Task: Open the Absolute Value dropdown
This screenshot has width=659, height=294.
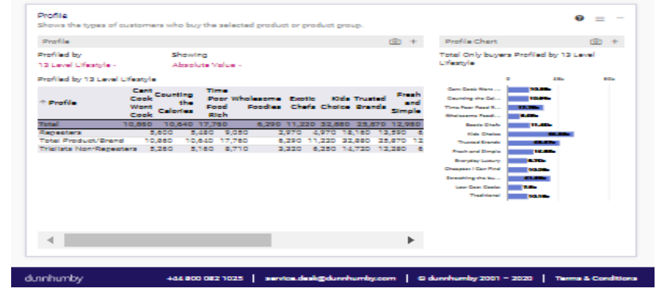Action: pyautogui.click(x=207, y=65)
